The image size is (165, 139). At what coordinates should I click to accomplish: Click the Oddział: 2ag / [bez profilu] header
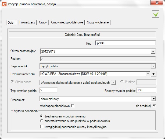tap(82, 35)
